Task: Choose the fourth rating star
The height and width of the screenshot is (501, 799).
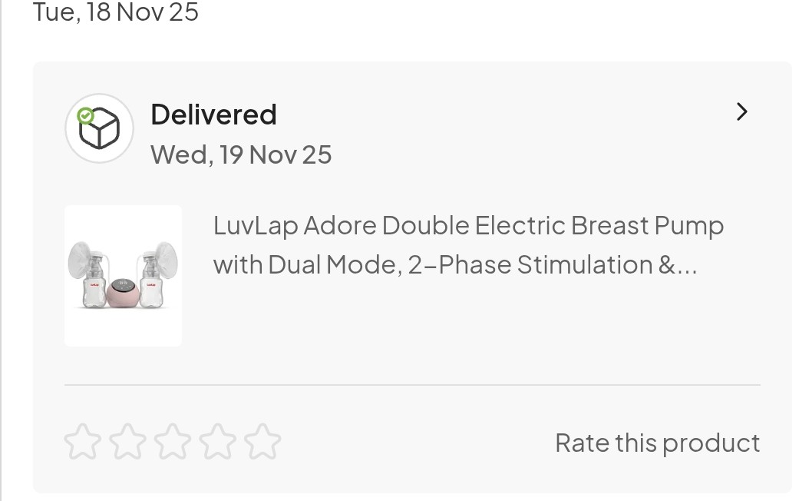Action: [x=218, y=443]
